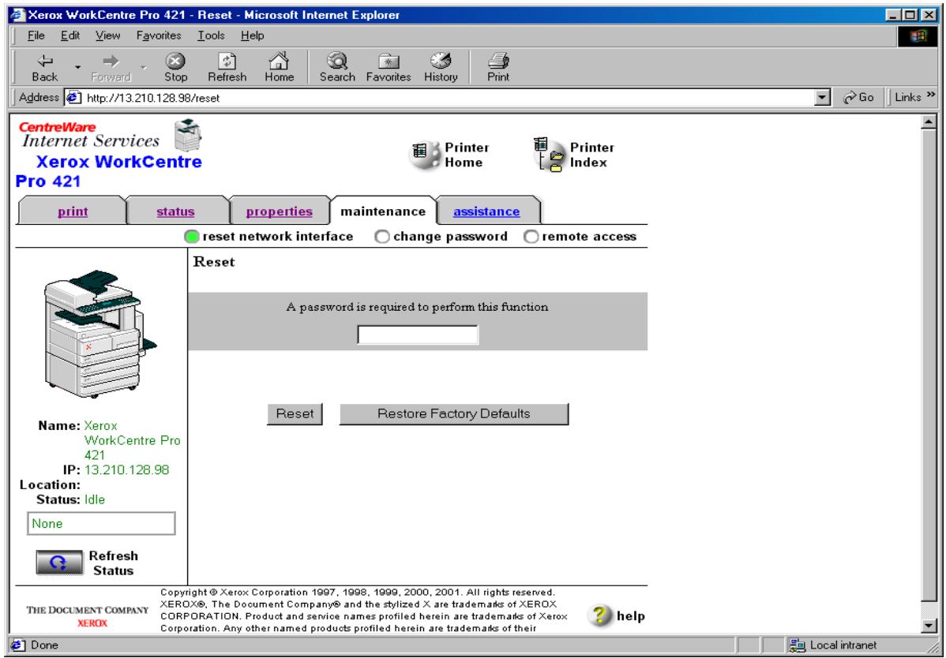Open the Tools menu

click(211, 36)
